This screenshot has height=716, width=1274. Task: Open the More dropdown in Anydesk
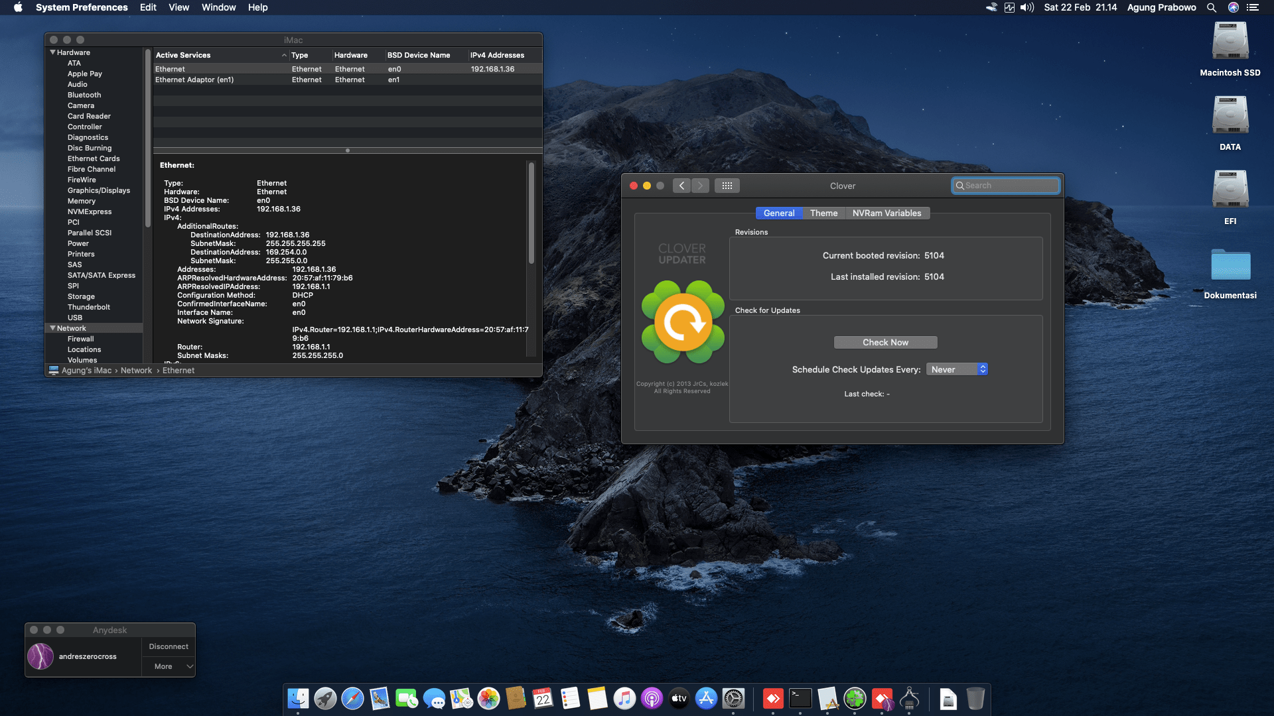(169, 666)
